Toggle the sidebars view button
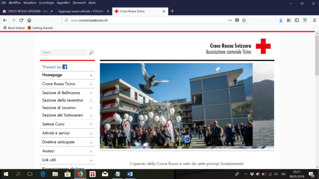Screen dimensions: 319x179 [x=297, y=20]
